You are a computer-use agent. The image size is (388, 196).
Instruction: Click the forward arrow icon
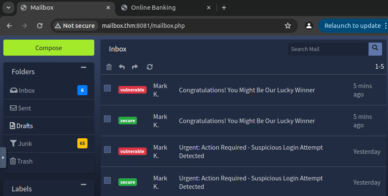(135, 67)
